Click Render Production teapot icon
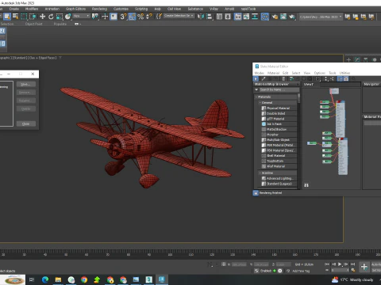This screenshot has width=381, height=285. 292,17
